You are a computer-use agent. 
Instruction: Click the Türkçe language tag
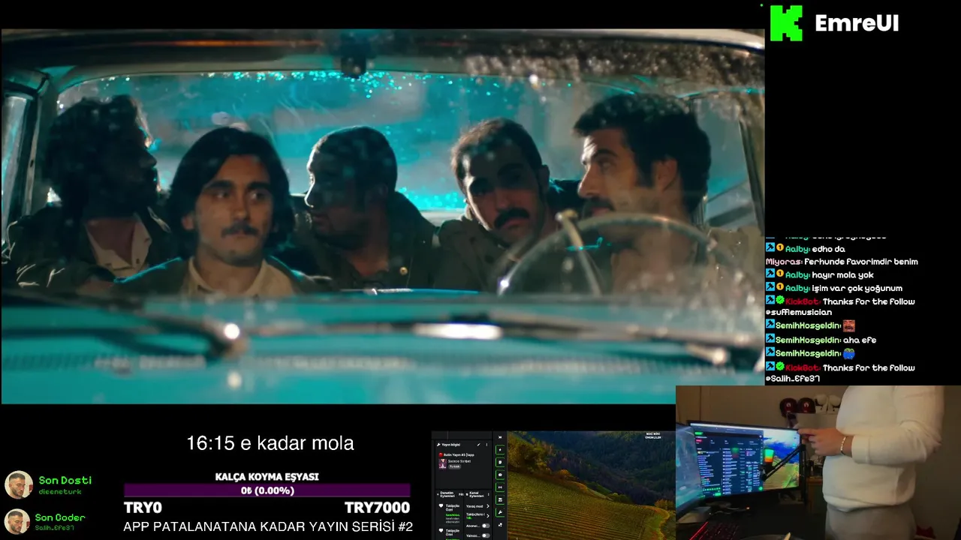(x=454, y=466)
